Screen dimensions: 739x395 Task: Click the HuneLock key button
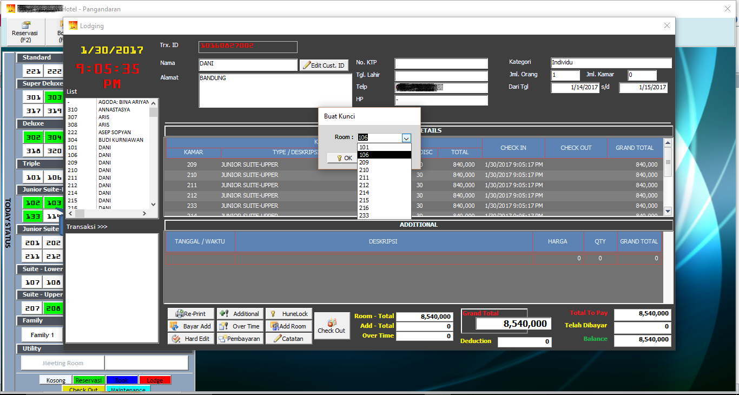click(288, 314)
